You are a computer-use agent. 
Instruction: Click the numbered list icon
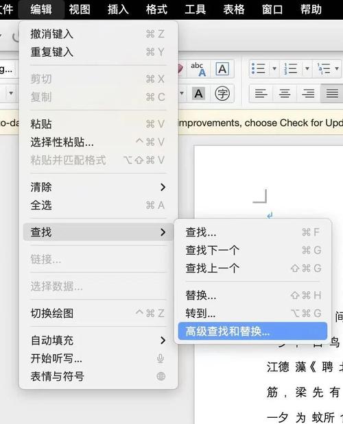pos(291,68)
